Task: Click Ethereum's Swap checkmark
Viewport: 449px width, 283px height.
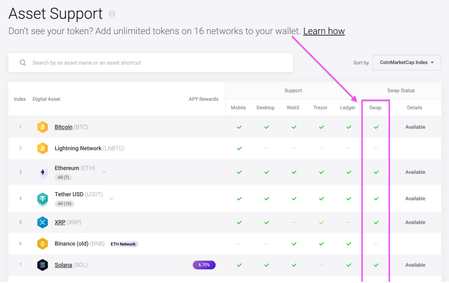Action: [x=376, y=172]
